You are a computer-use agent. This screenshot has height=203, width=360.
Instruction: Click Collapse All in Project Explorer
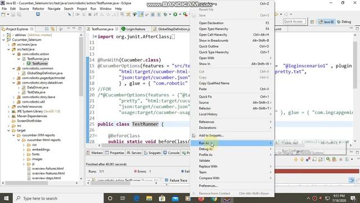coord(47,29)
